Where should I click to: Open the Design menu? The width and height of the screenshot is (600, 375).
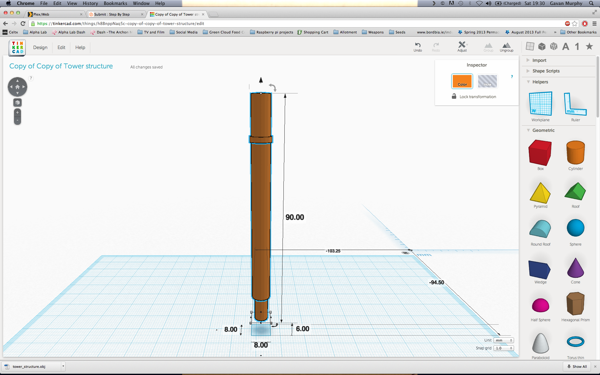[x=40, y=47]
